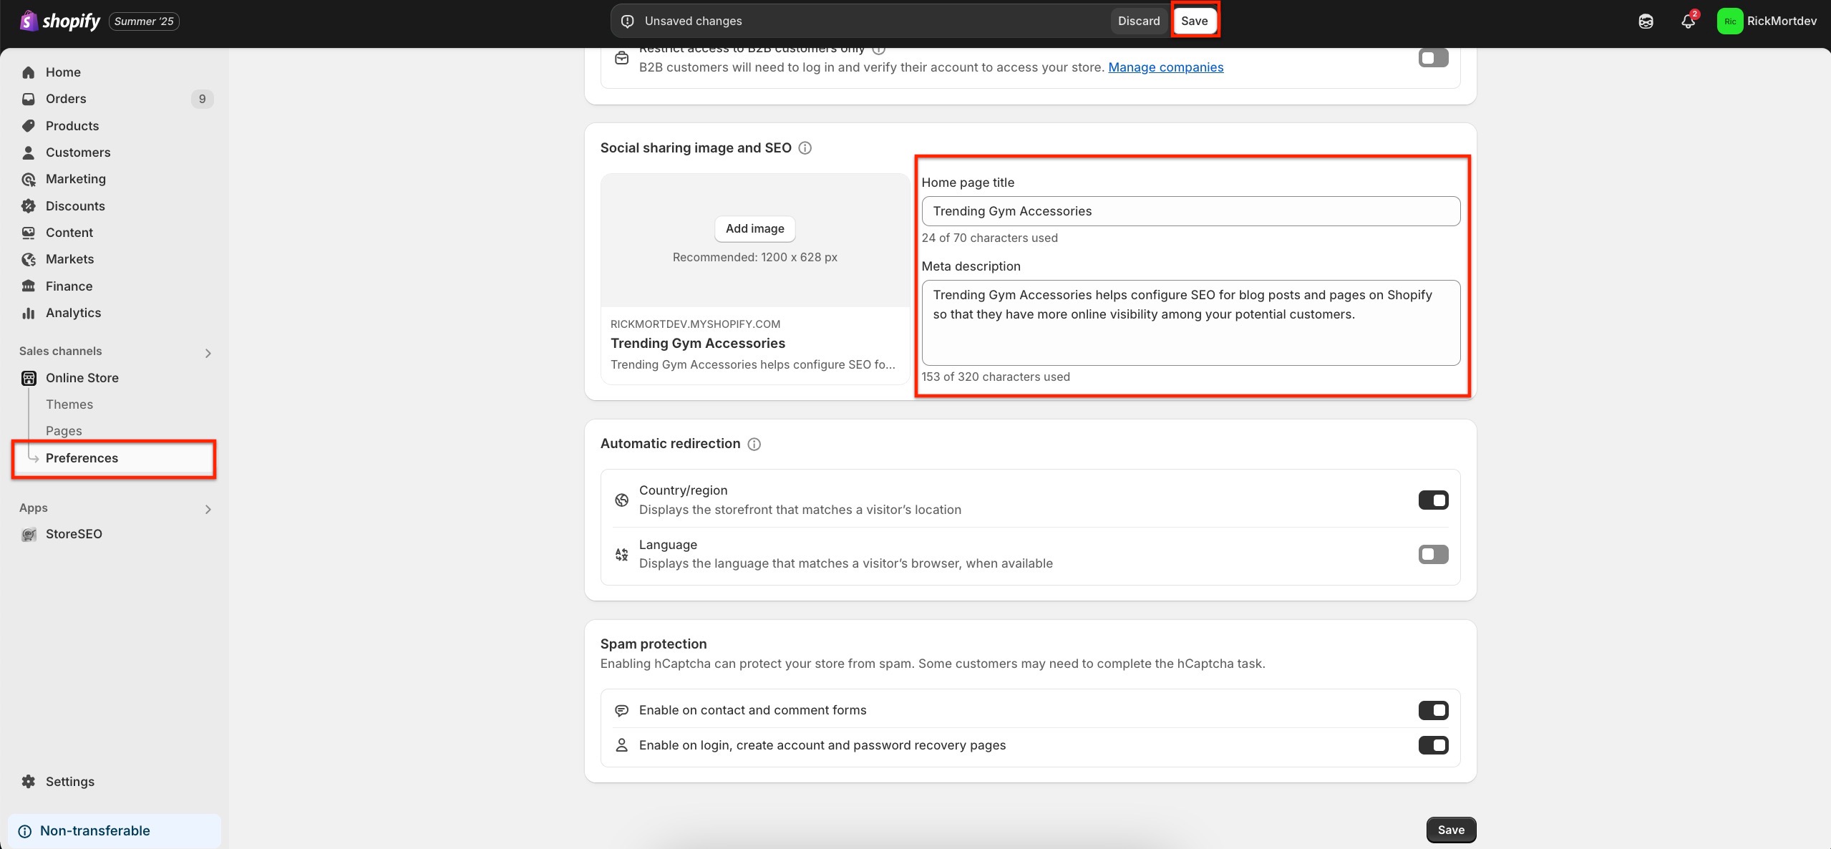The width and height of the screenshot is (1831, 849).
Task: Open the Sidekick assistant icon
Action: (1646, 21)
